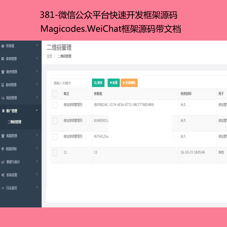The height and width of the screenshot is (227, 227).
Task: Click the icon next to 智能回复
Action: 3,149
